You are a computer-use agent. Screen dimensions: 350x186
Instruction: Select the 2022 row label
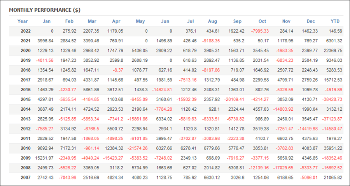(26, 31)
